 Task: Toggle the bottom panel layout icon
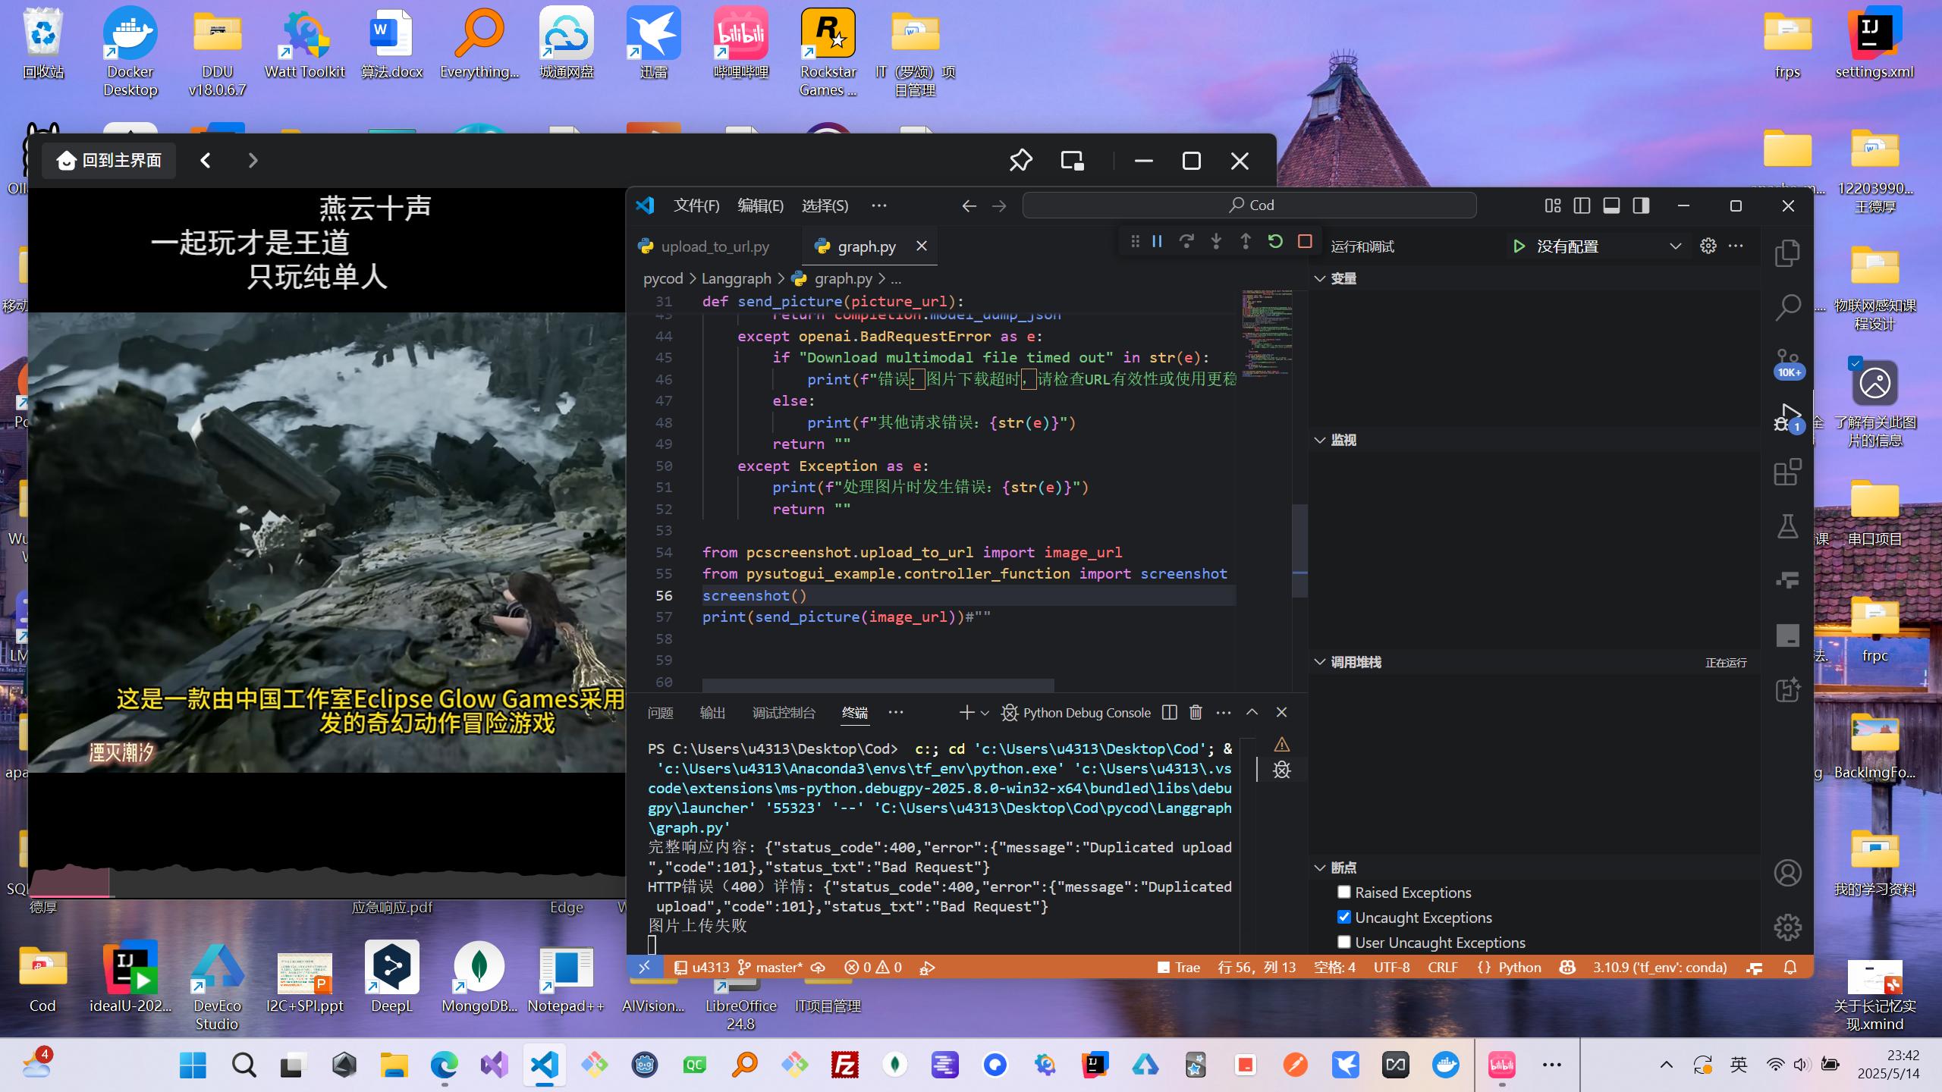tap(1611, 206)
